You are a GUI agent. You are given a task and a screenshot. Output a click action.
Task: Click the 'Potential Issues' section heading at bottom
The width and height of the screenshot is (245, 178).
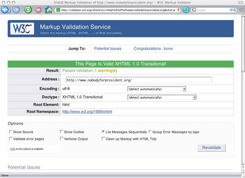tap(24, 167)
